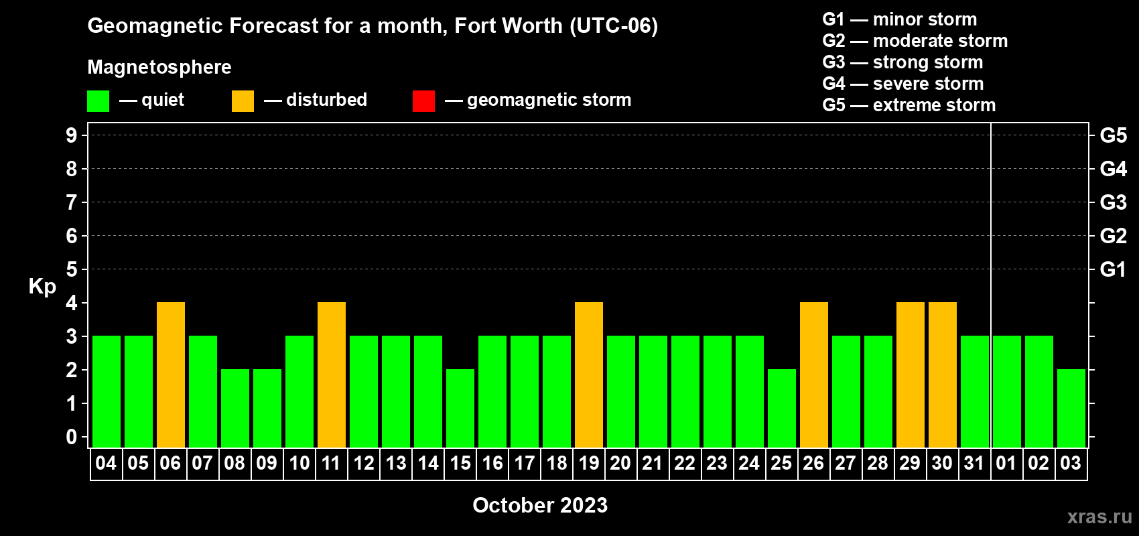
Task: Click the Kp axis title
Action: 42,287
